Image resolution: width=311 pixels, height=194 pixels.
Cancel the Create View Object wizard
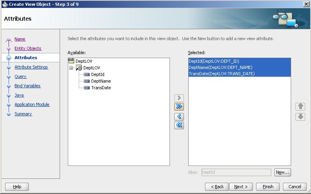[x=295, y=187]
